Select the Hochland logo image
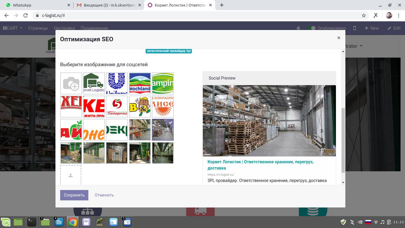Viewport: 405px width, 228px height. [140, 83]
